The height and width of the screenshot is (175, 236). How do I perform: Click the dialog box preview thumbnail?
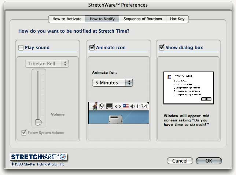point(189,88)
